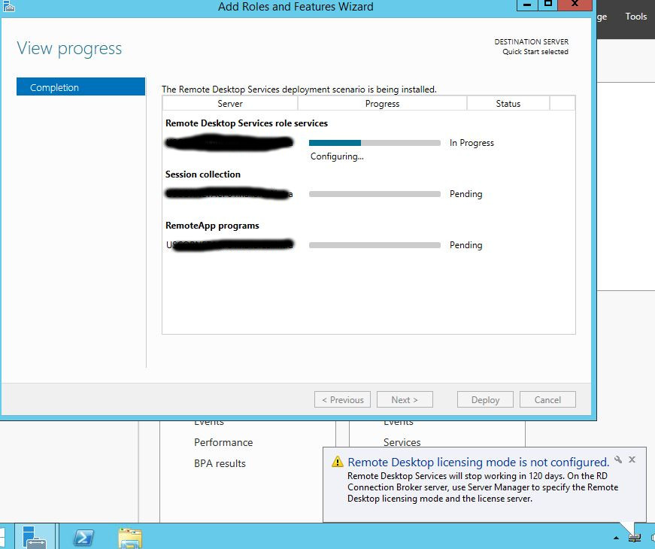The image size is (655, 549).
Task: Select 'RemoteApp programs' heading
Action: tap(212, 226)
